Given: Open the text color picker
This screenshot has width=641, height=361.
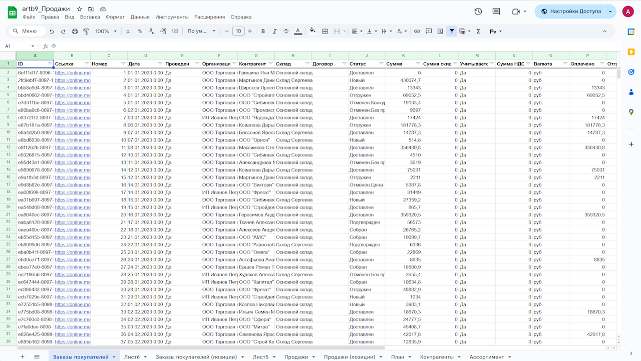Looking at the screenshot, I should click(298, 31).
